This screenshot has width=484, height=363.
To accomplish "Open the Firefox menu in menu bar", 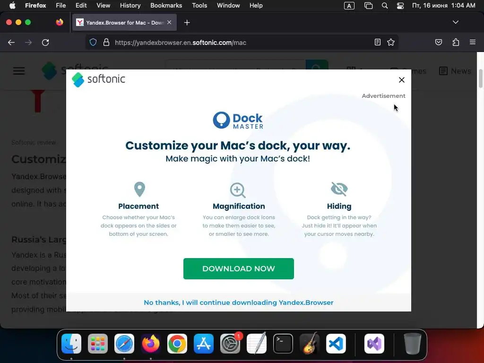I will point(35,5).
